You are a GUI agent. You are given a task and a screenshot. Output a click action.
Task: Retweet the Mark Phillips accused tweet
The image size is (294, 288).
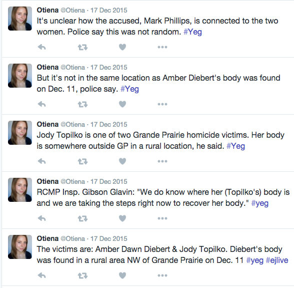coord(82,47)
